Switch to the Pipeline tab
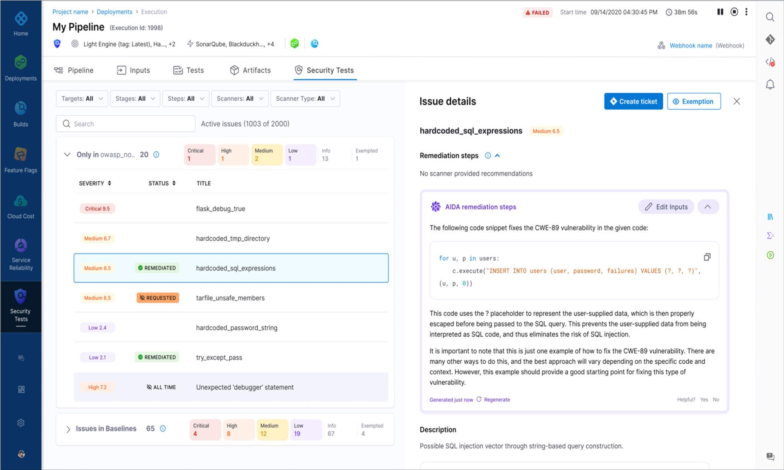The height and width of the screenshot is (470, 784). coord(74,70)
